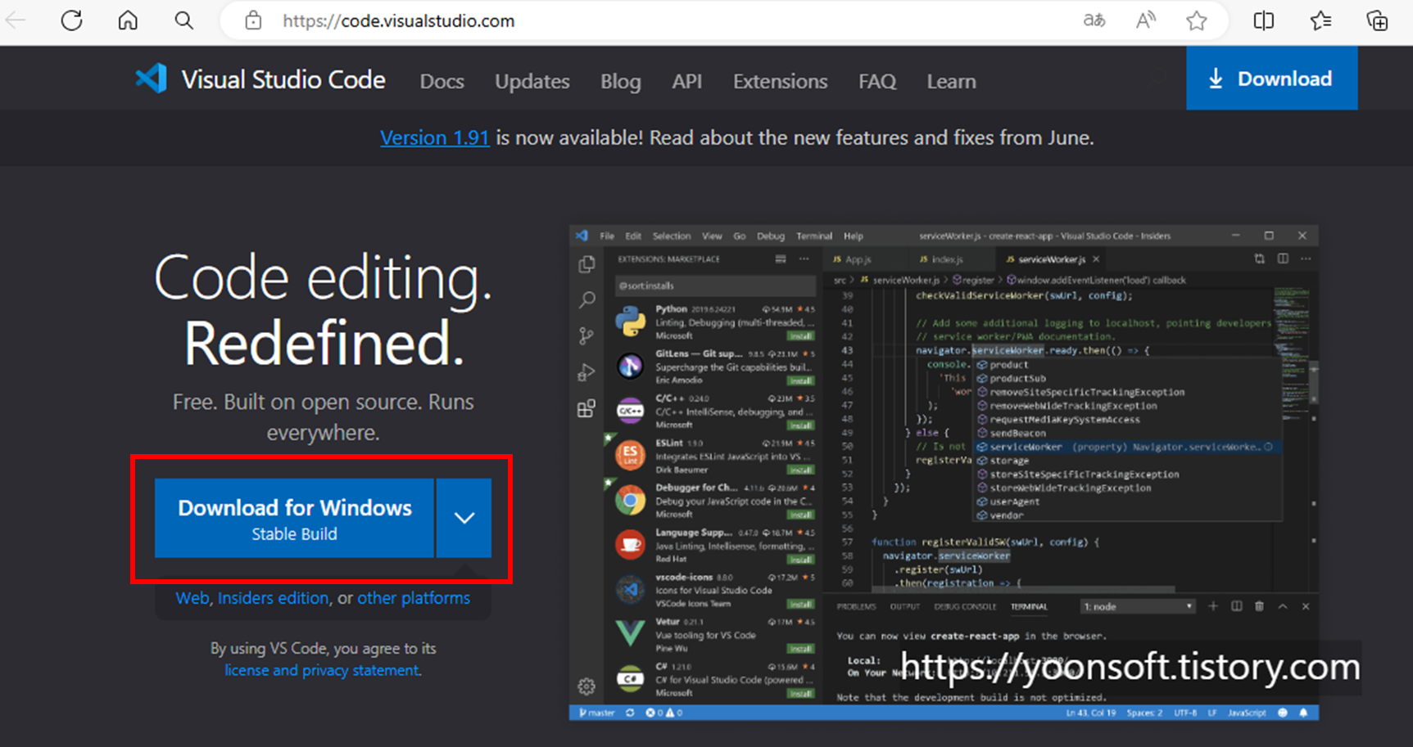The image size is (1413, 747).
Task: Click the kill terminal trash icon in screenshot
Action: [1260, 606]
